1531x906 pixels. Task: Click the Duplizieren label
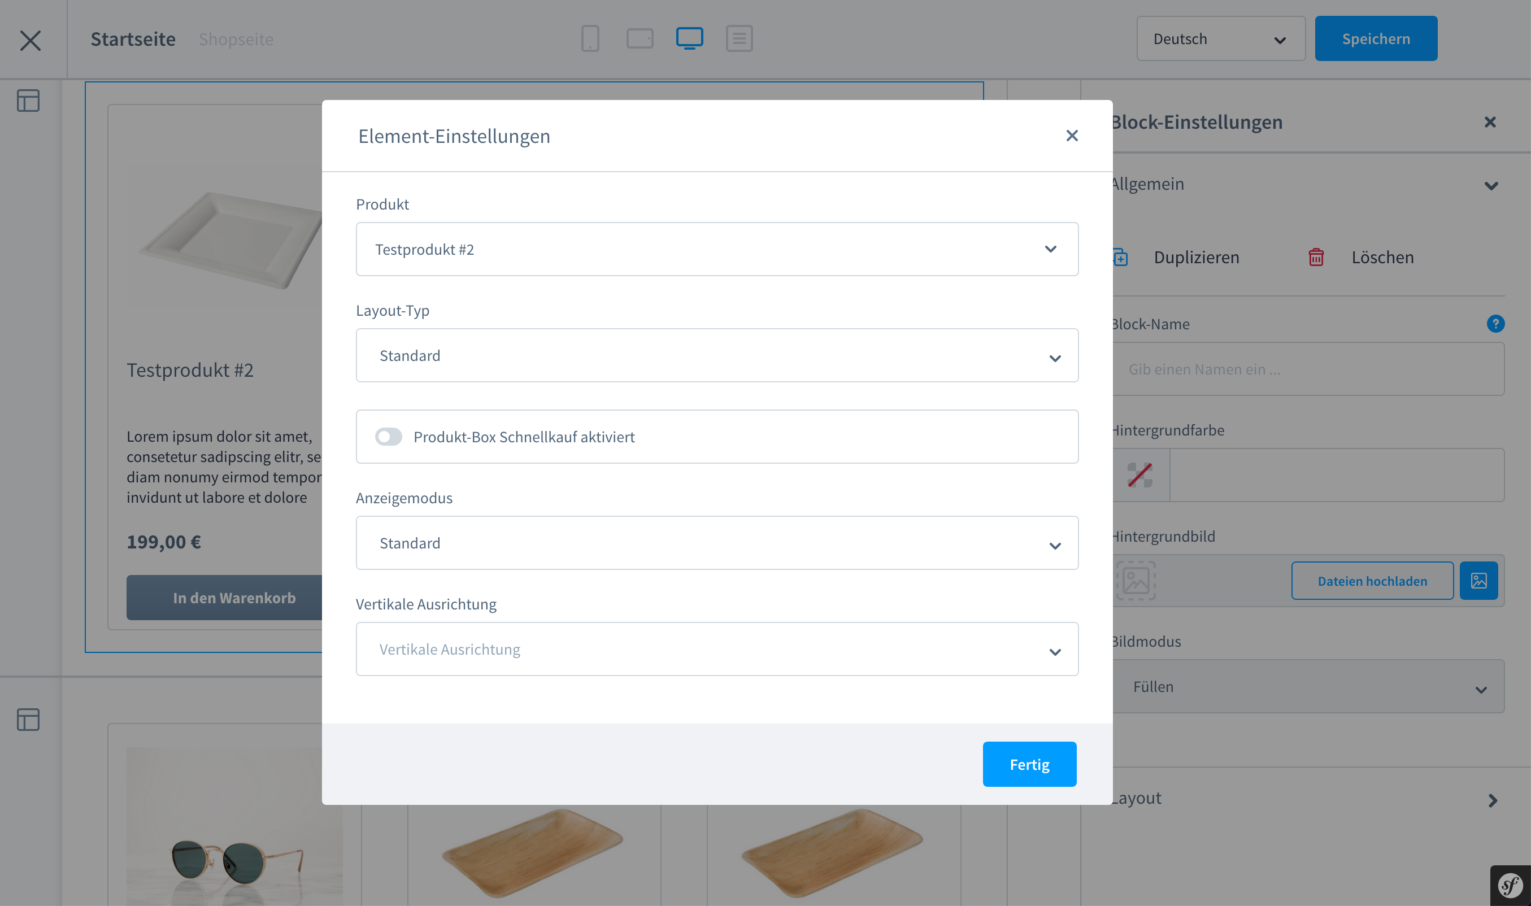pos(1196,257)
